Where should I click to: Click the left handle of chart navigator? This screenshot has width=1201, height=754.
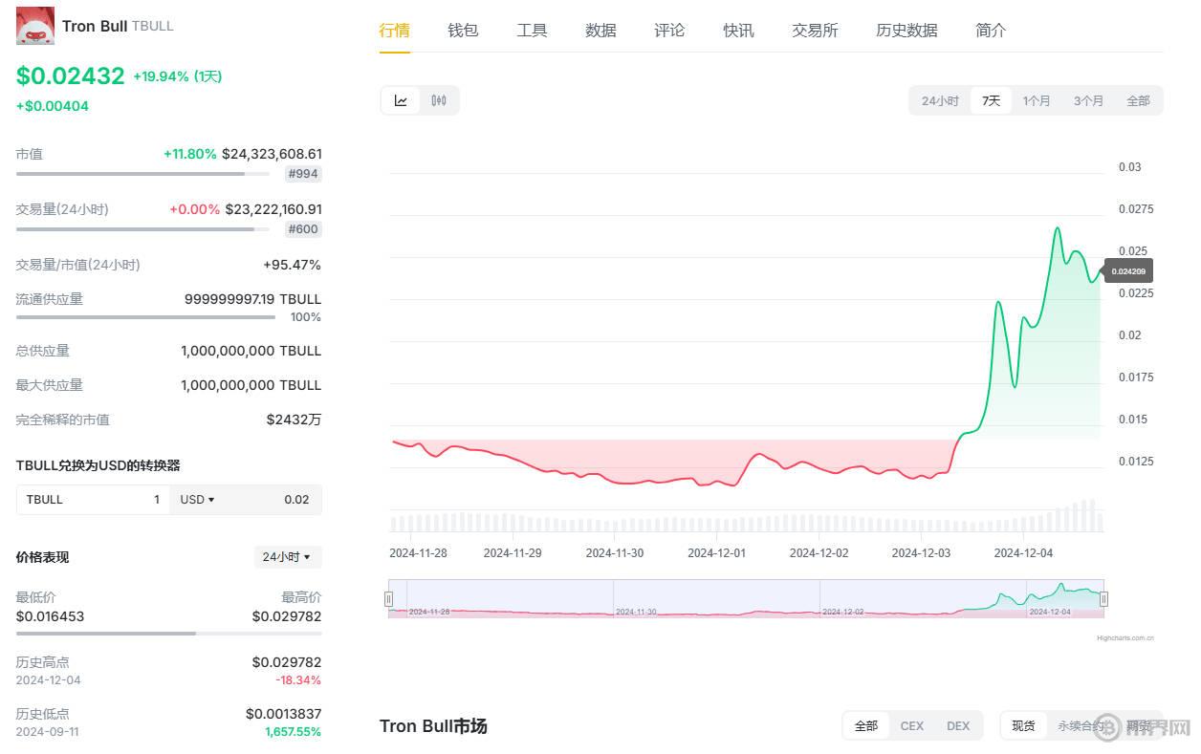(388, 599)
